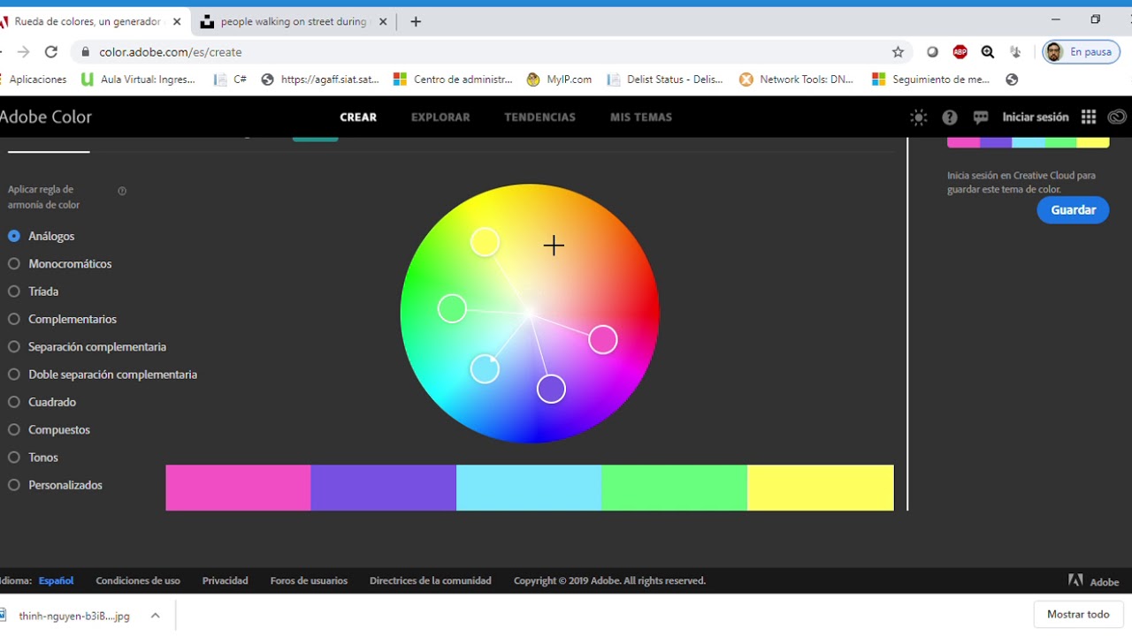The width and height of the screenshot is (1132, 636).
Task: Toggle the light/dark theme sun icon
Action: 919,117
